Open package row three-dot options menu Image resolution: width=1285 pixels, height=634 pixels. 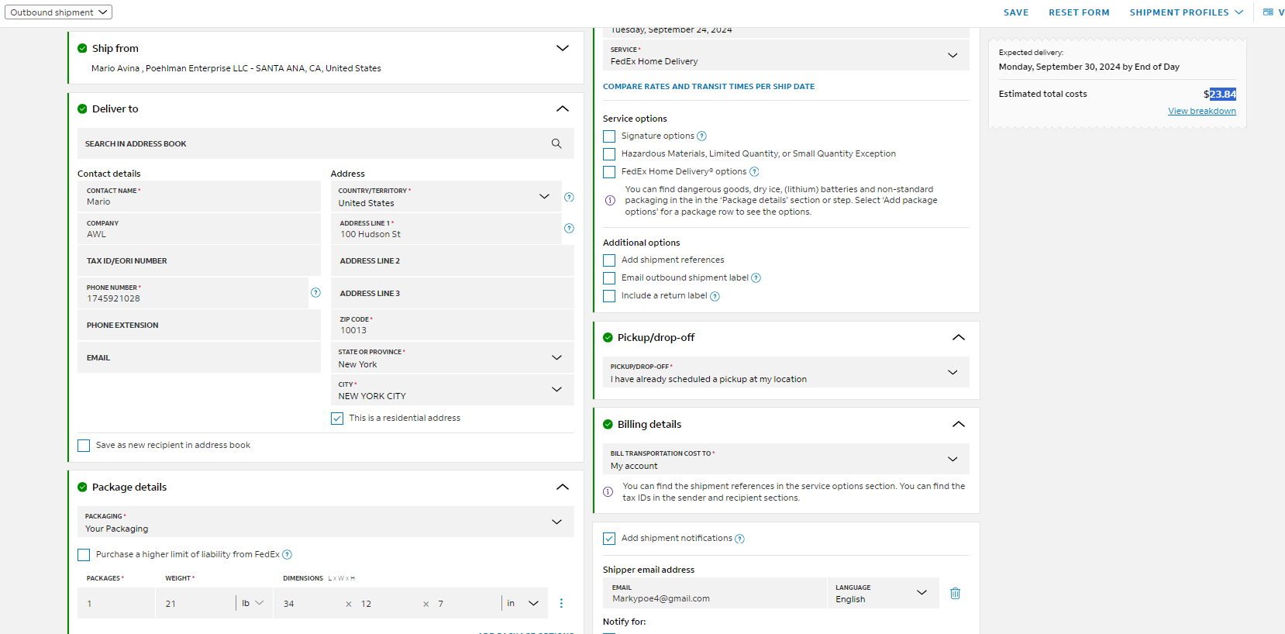tap(561, 603)
